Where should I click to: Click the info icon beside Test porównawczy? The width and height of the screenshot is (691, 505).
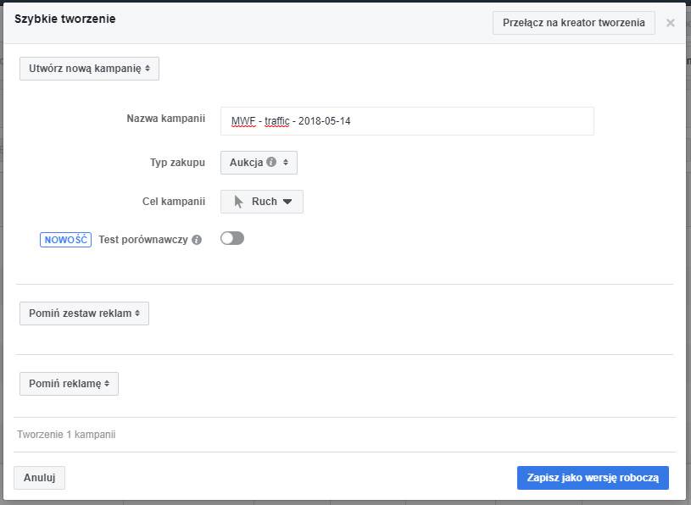point(197,240)
